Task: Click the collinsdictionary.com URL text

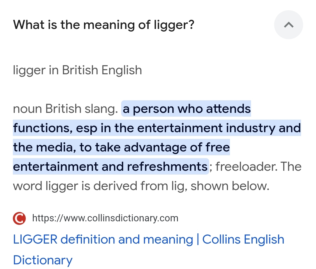Action: click(105, 218)
